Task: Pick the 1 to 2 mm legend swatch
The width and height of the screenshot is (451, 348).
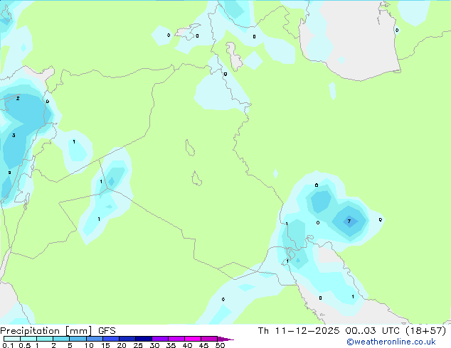Action: pyautogui.click(x=45, y=339)
